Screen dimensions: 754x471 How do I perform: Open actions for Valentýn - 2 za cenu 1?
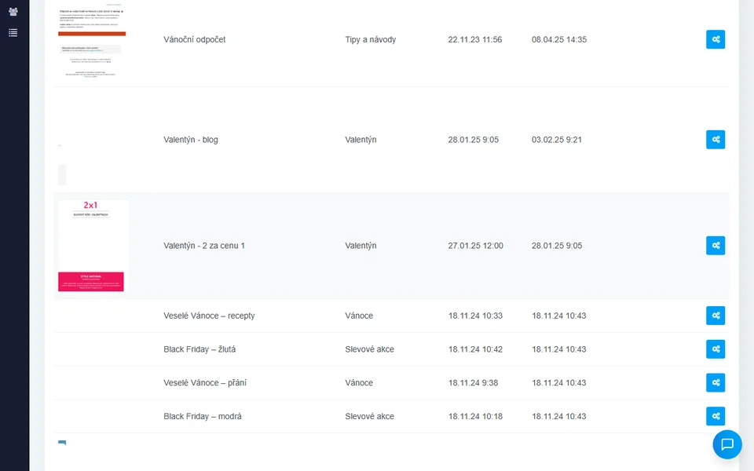[716, 246]
